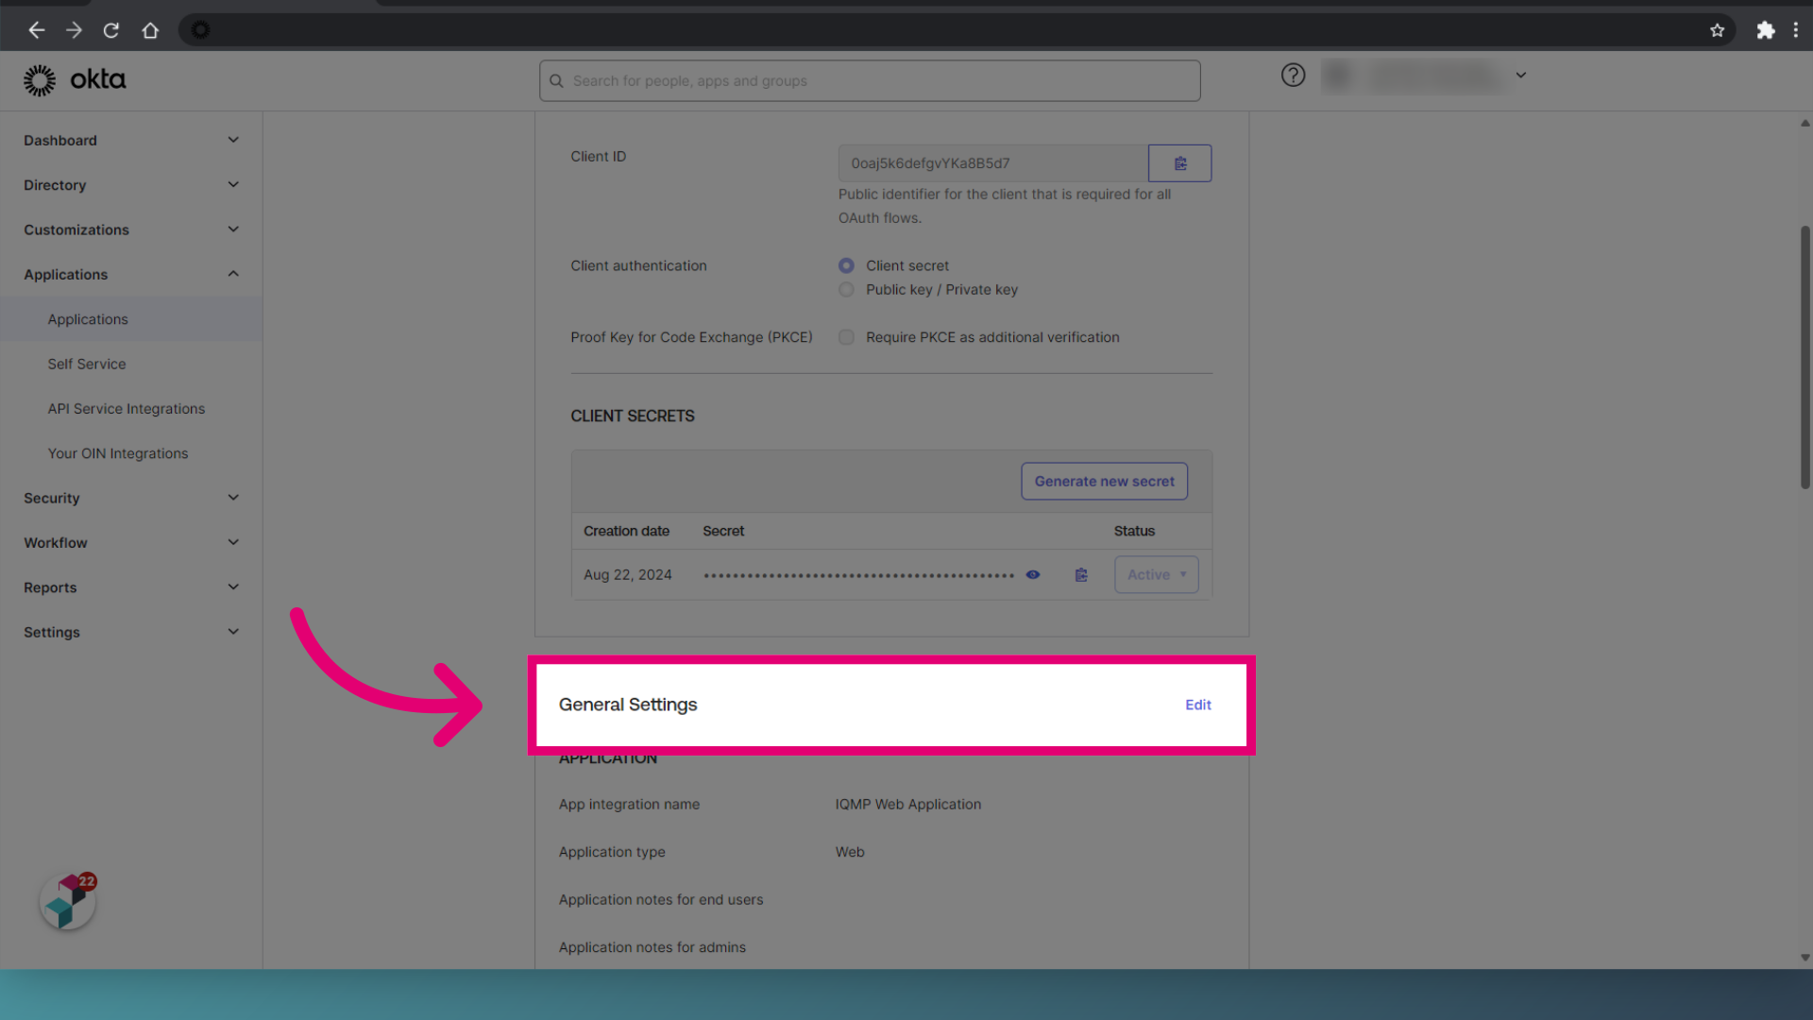Click IQMP Web Application name value
Screen dimensions: 1813x1020
(x=907, y=805)
